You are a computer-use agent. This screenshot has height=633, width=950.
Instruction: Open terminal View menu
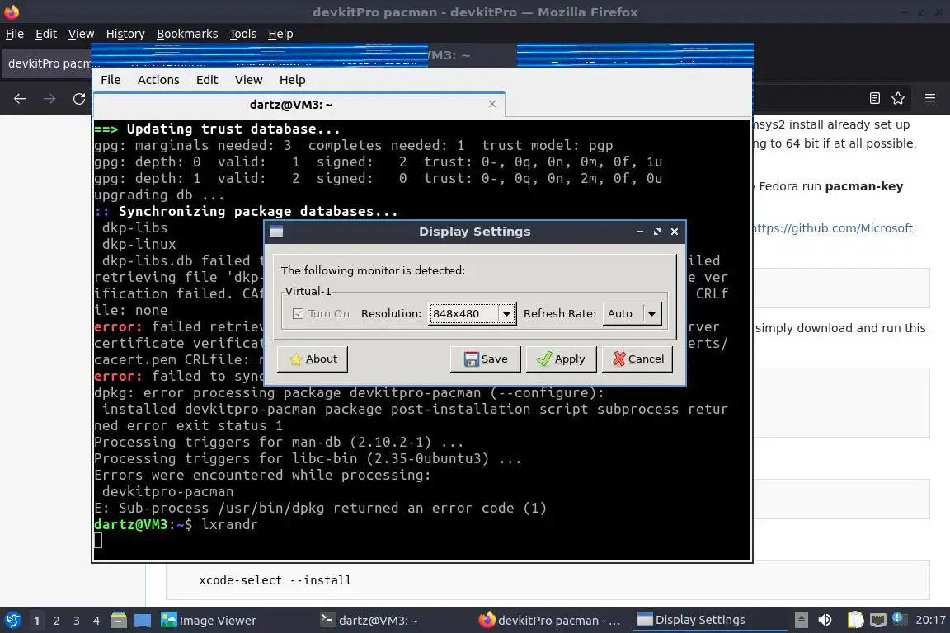pyautogui.click(x=248, y=80)
